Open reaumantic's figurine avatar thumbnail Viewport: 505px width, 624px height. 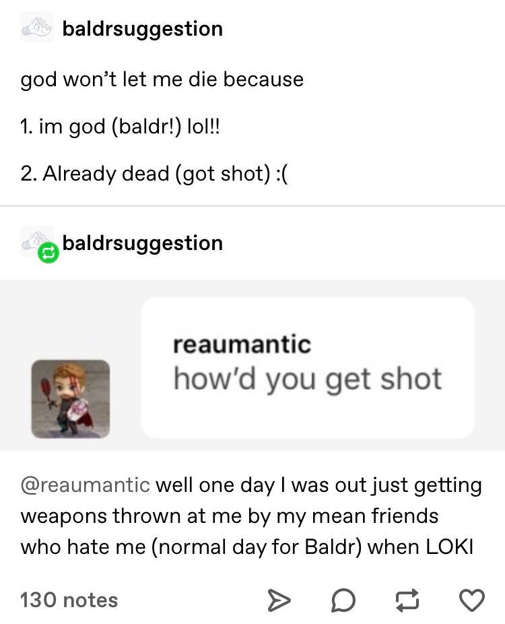pos(71,399)
